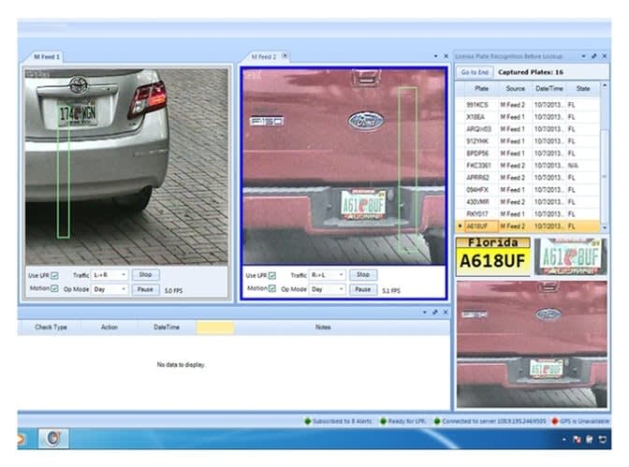Open Op Mode dropdown for M Feed 2

tap(328, 289)
